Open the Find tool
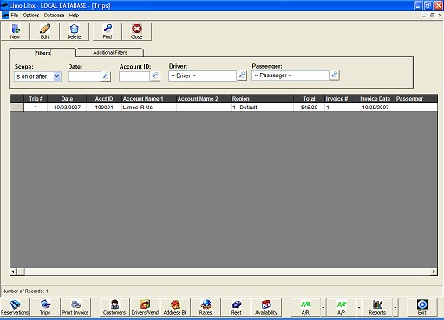This screenshot has height=320, width=444. (108, 31)
